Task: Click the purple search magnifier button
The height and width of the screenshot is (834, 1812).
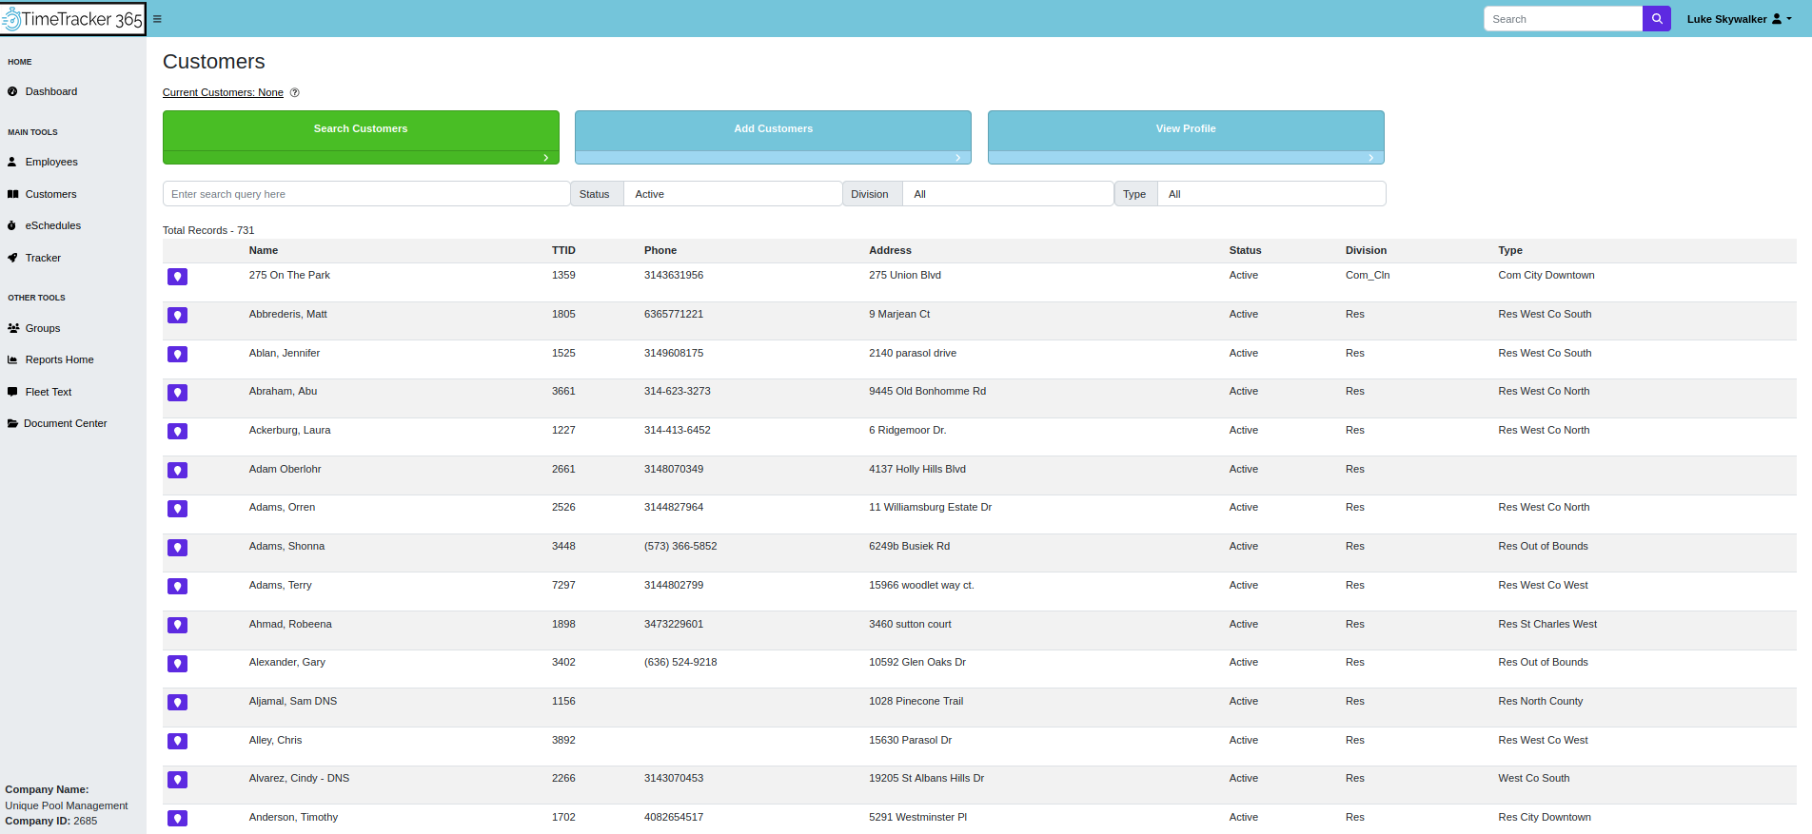Action: (x=1657, y=19)
